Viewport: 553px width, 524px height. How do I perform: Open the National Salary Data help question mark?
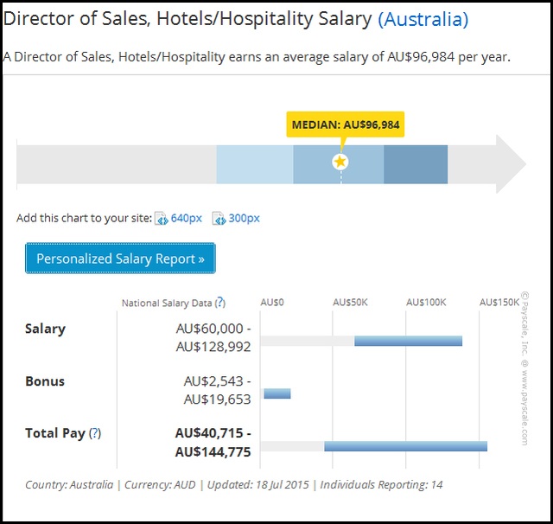click(x=220, y=303)
